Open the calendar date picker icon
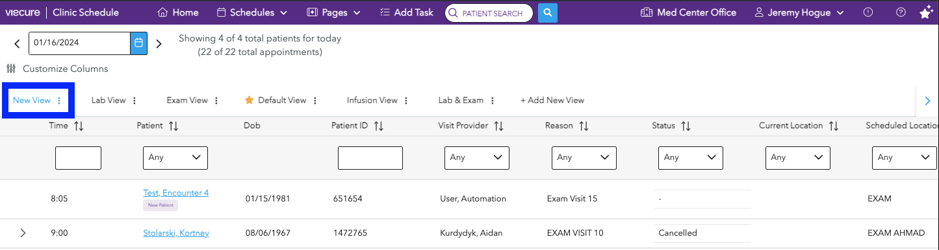 pos(138,43)
